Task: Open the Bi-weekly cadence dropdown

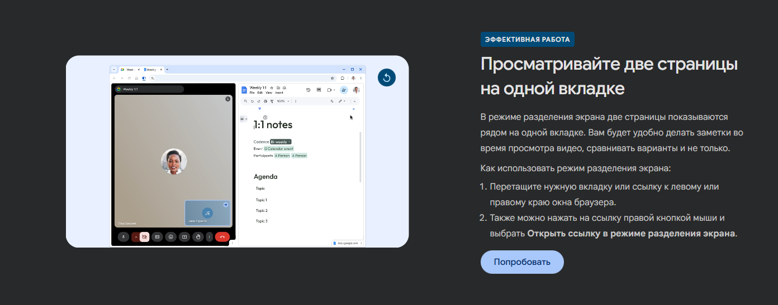Action: pos(281,142)
